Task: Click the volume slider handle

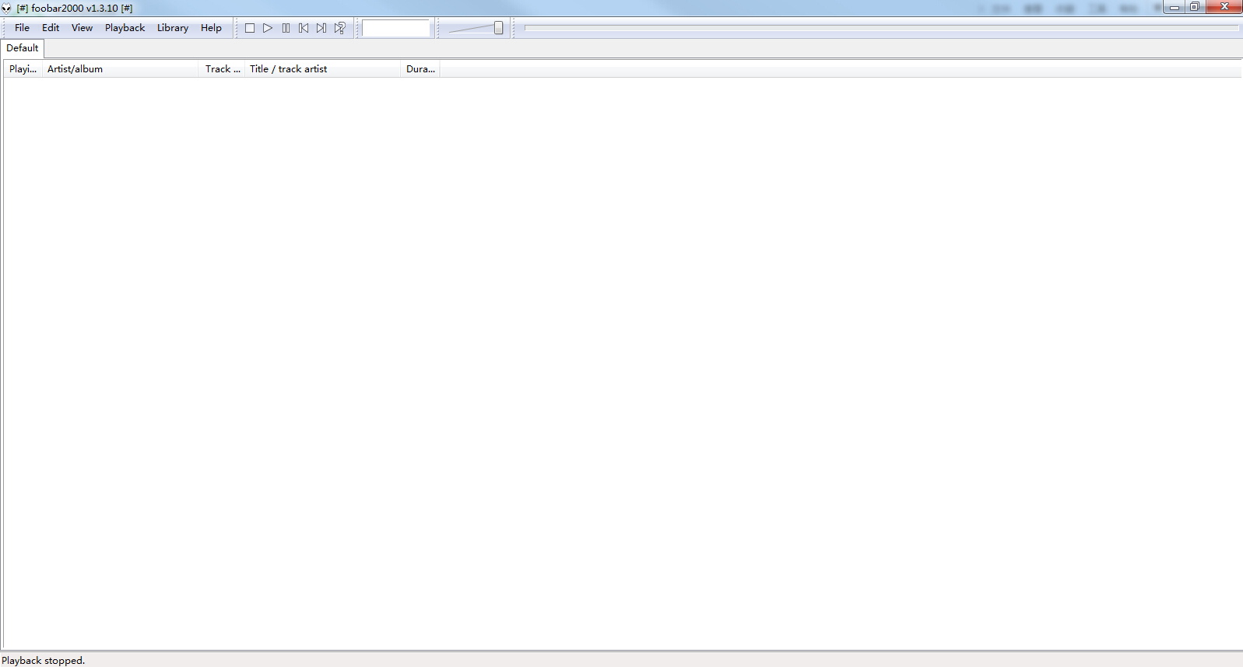Action: pos(499,28)
